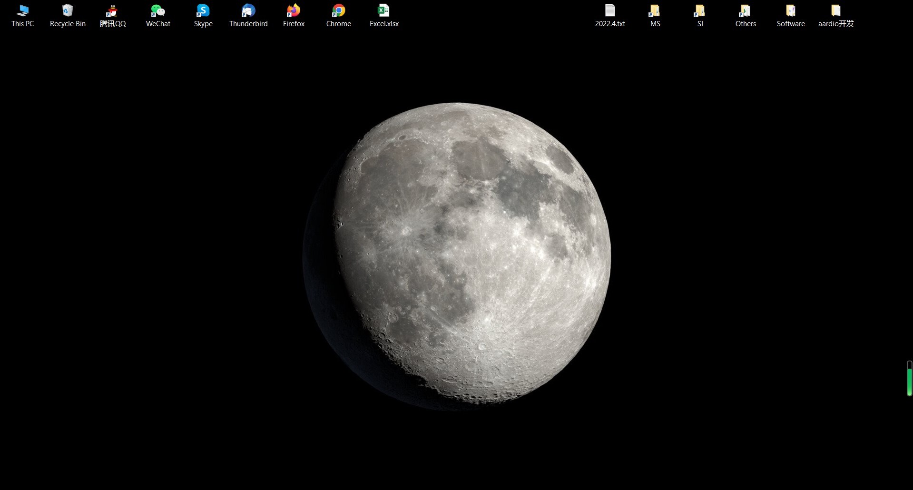Open Thunderbird mail client
The width and height of the screenshot is (913, 490).
[x=248, y=10]
